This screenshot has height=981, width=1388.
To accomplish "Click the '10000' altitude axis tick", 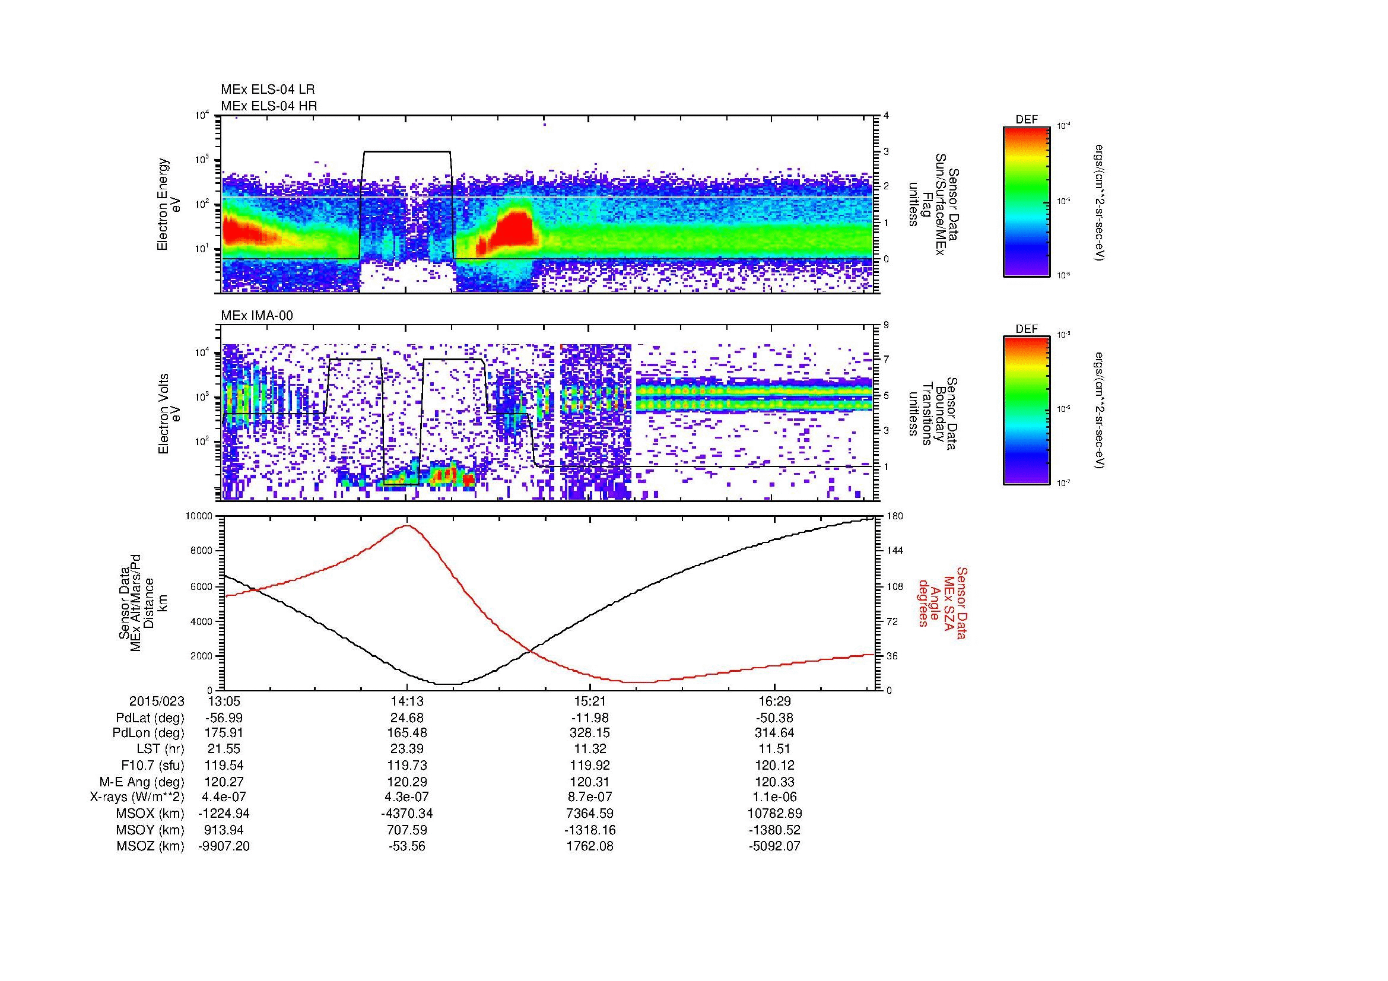I will 199,516.
